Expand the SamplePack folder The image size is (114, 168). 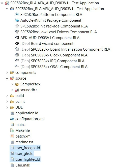12,84
